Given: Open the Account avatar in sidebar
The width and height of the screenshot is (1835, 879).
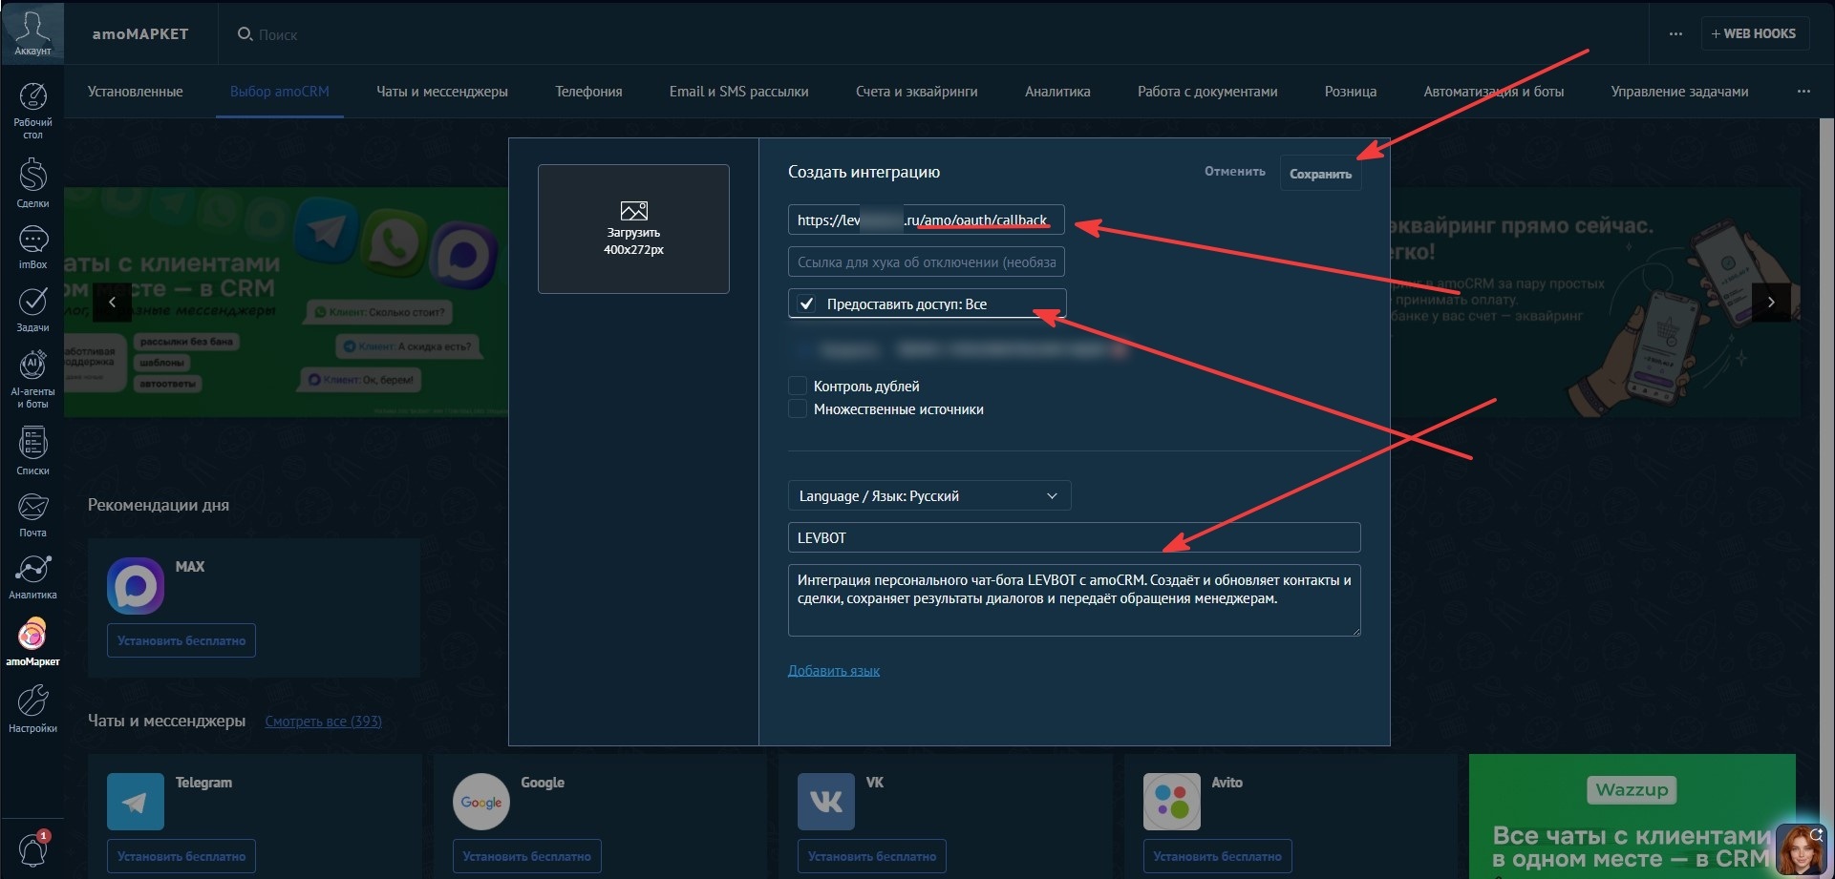Looking at the screenshot, I should (32, 32).
